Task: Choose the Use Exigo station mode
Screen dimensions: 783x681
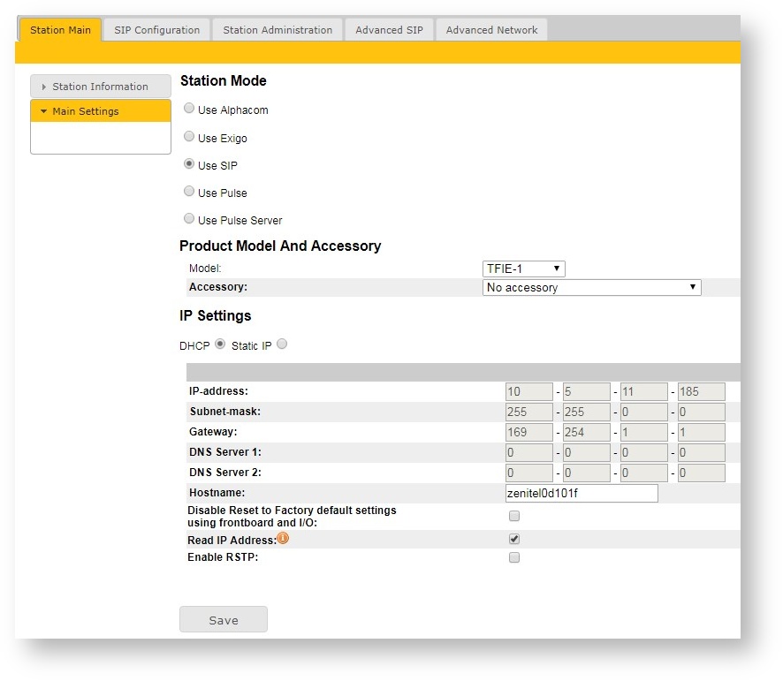Action: coord(189,137)
